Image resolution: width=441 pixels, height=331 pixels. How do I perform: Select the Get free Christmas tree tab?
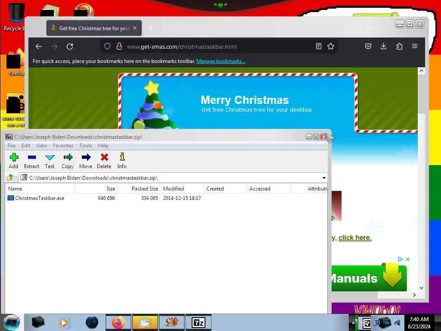click(x=94, y=28)
